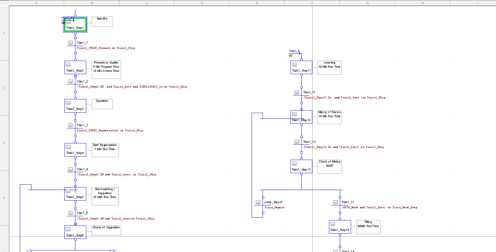Click the Train1_Step4.DN and Train1_Auto condition
The image size is (496, 252).
tap(117, 175)
